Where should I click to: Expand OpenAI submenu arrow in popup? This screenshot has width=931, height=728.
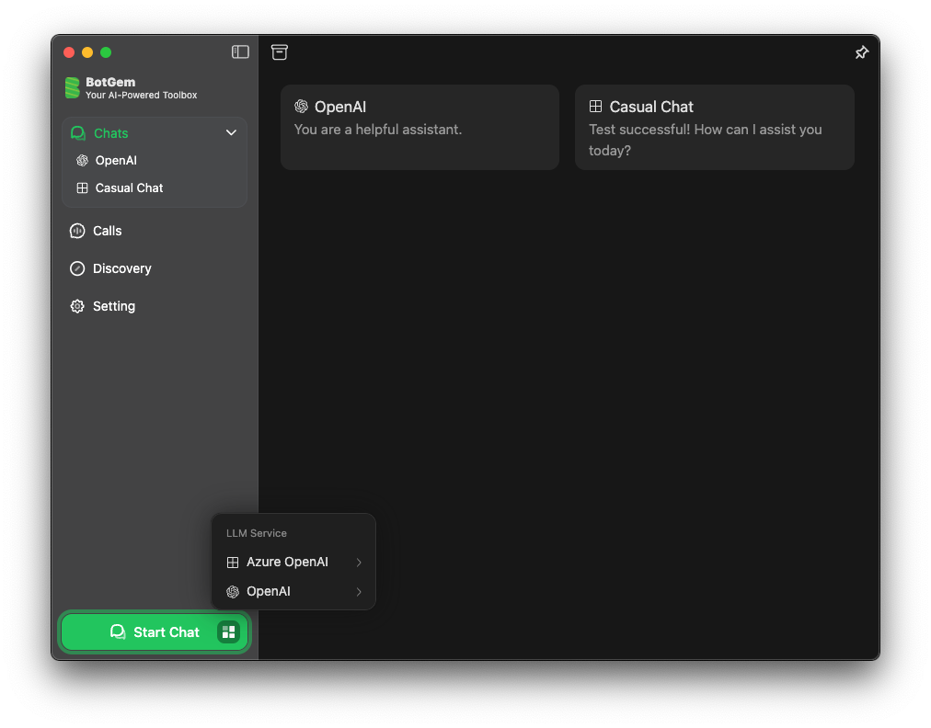(x=359, y=592)
